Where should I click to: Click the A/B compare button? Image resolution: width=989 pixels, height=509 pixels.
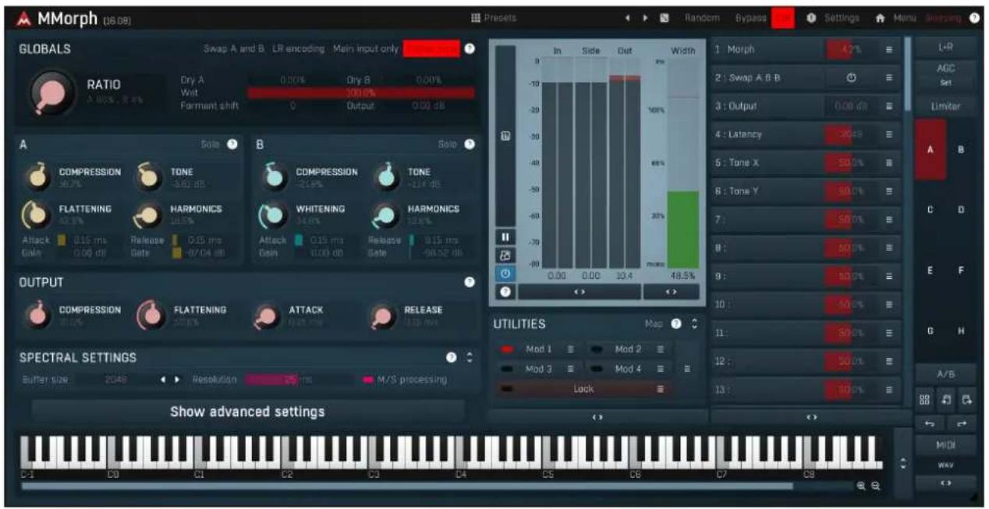pos(945,374)
